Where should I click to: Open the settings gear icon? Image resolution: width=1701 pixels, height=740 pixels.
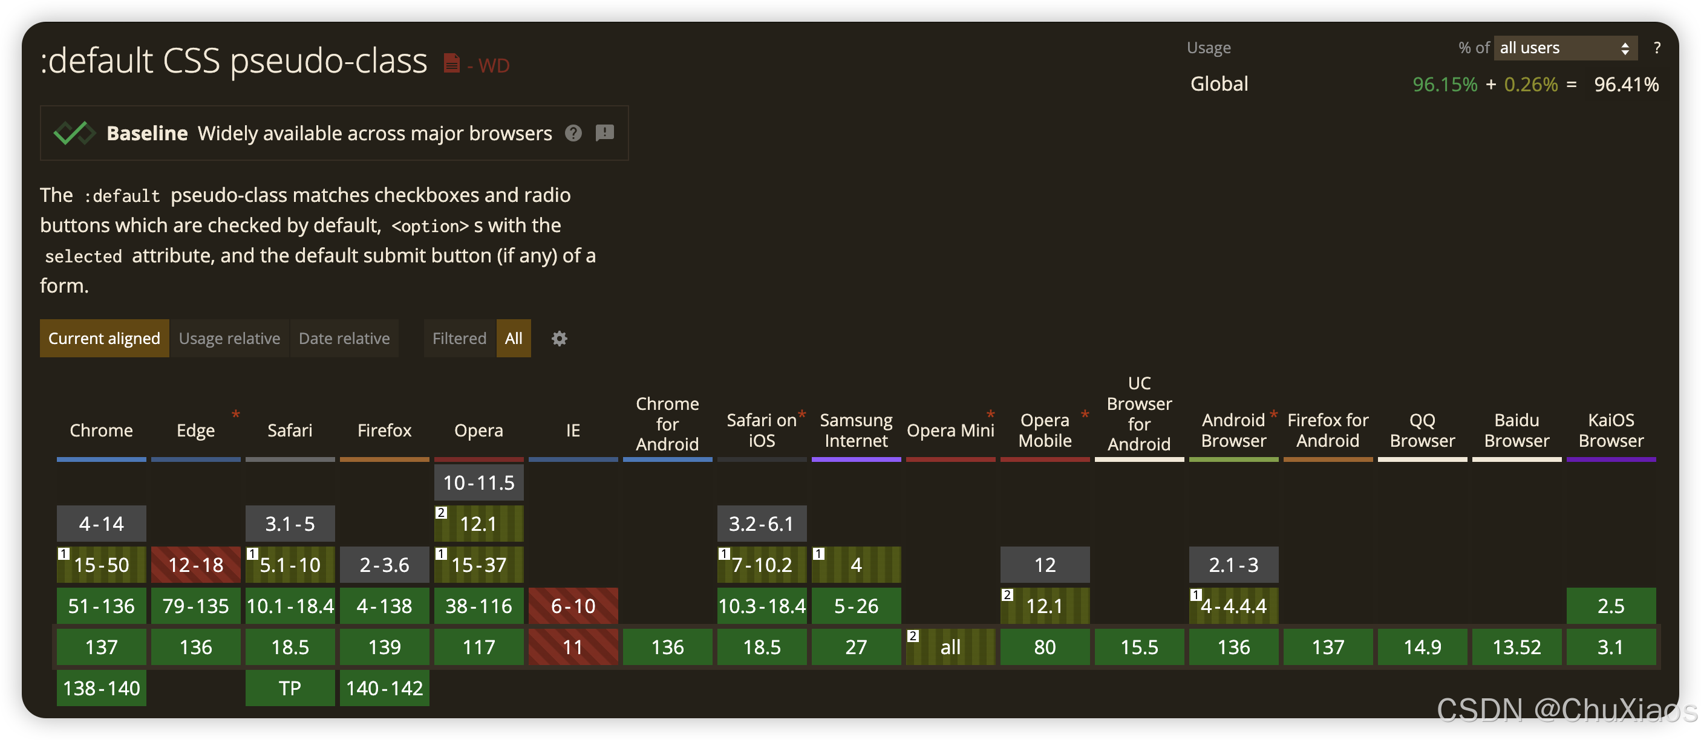tap(560, 339)
